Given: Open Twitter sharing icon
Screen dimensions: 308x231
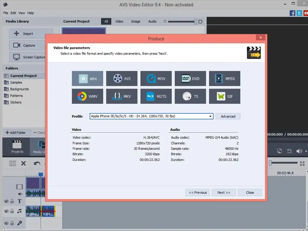Looking at the screenshot, I should (x=299, y=13).
